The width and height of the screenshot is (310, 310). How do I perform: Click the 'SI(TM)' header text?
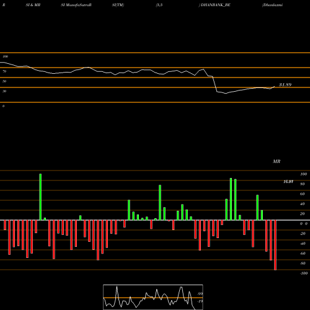[x=118, y=5]
